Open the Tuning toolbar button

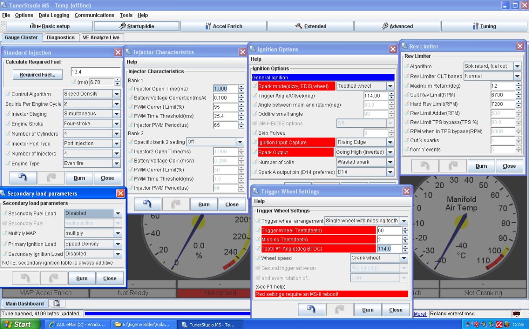(x=484, y=26)
